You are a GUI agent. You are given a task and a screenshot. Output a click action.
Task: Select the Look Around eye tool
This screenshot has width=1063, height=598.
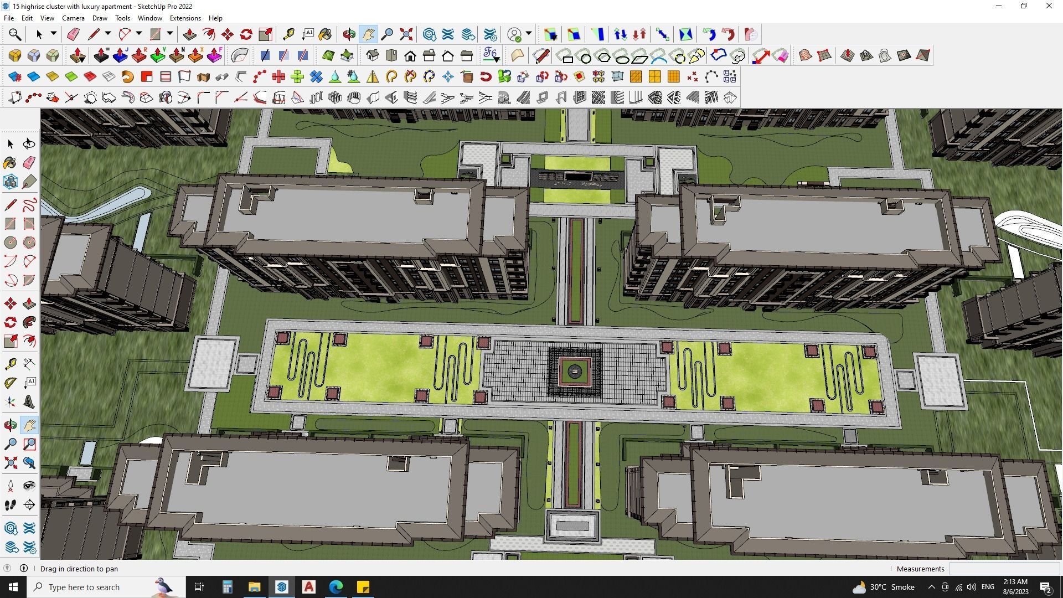29,486
